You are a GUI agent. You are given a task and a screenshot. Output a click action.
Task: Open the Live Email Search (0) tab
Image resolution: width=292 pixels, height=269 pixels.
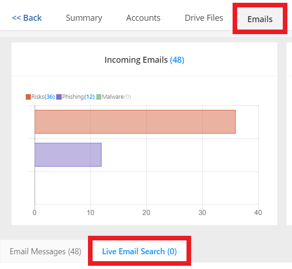tap(139, 251)
